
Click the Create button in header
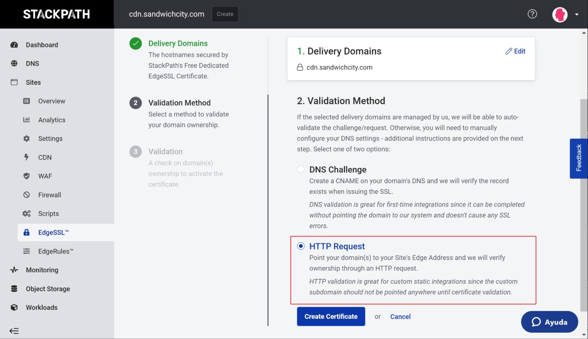(x=225, y=14)
